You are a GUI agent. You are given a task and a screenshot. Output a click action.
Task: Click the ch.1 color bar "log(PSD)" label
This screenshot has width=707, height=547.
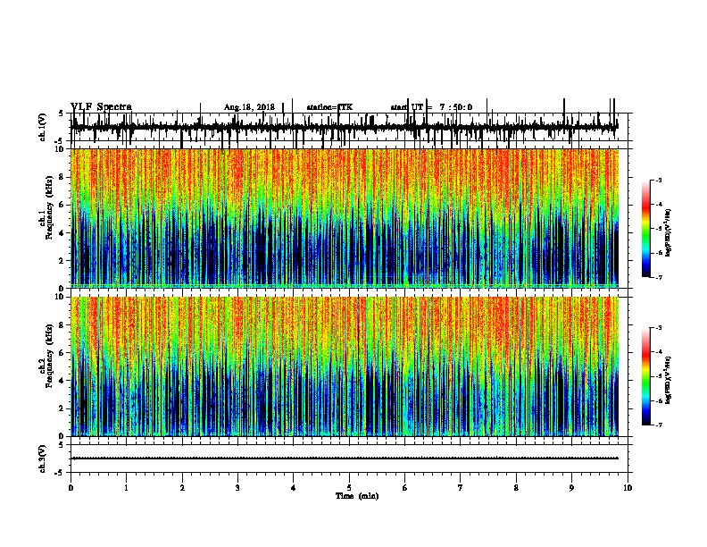[x=669, y=232]
